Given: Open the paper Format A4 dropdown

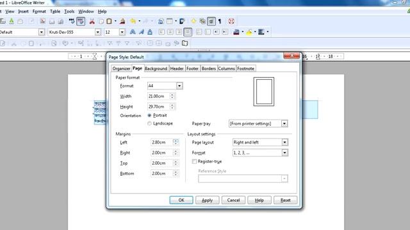Looking at the screenshot, I should (x=179, y=86).
